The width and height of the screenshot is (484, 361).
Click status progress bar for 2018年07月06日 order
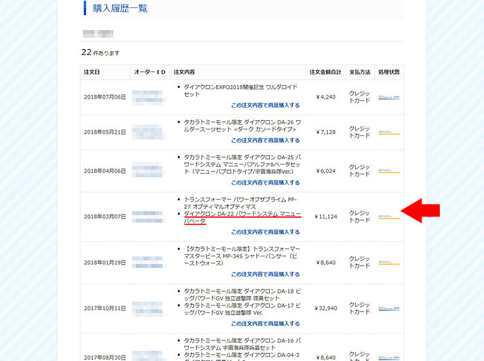pos(389,97)
